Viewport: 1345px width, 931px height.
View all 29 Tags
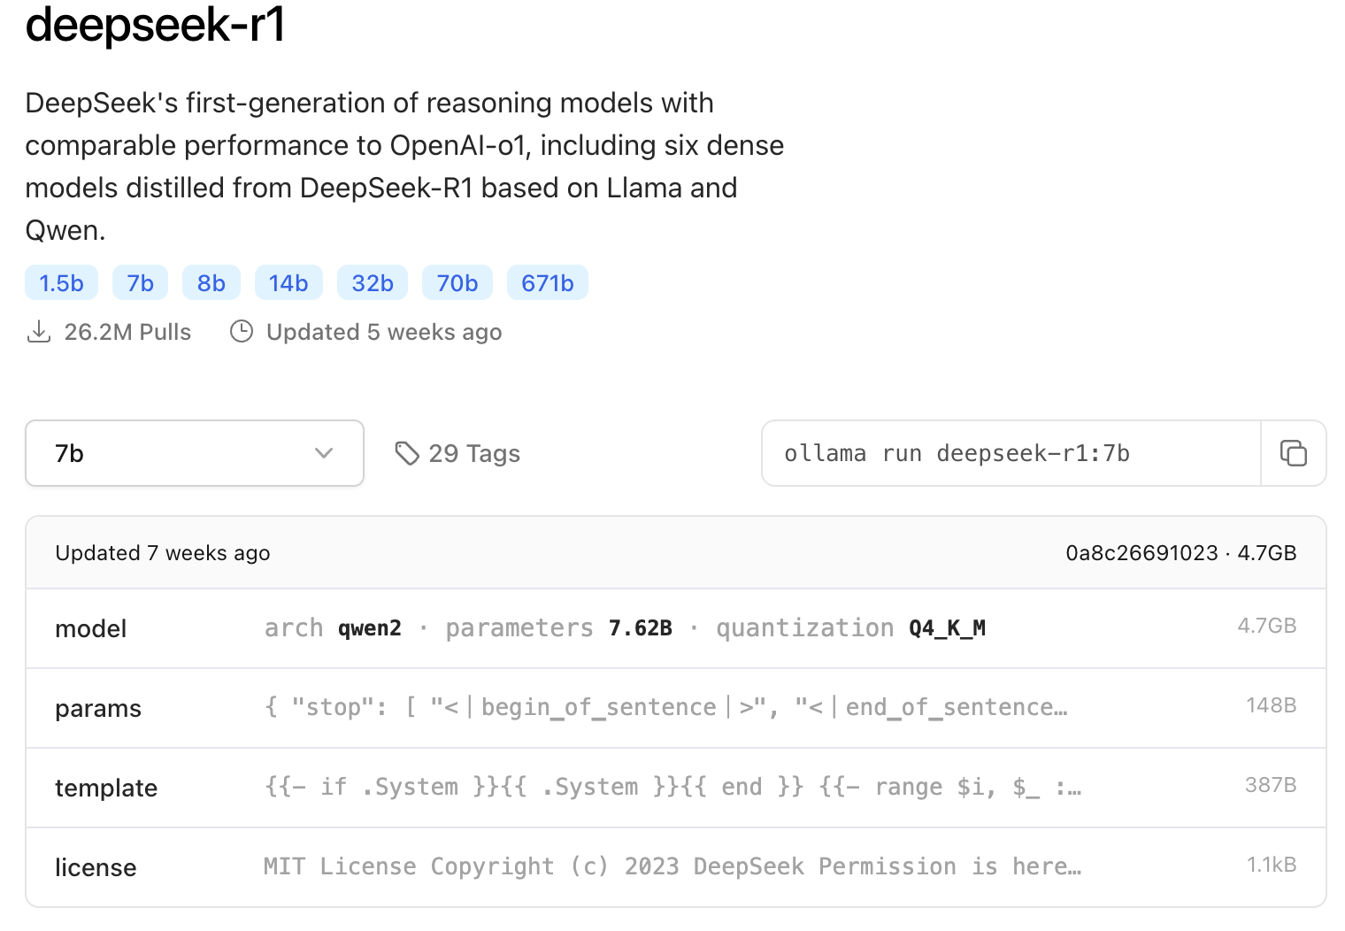tap(474, 453)
